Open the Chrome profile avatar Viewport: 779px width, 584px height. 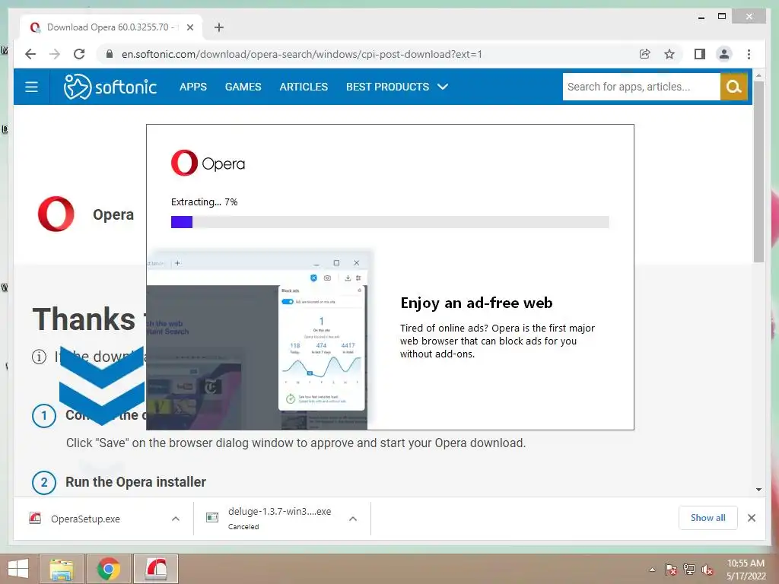pyautogui.click(x=724, y=54)
